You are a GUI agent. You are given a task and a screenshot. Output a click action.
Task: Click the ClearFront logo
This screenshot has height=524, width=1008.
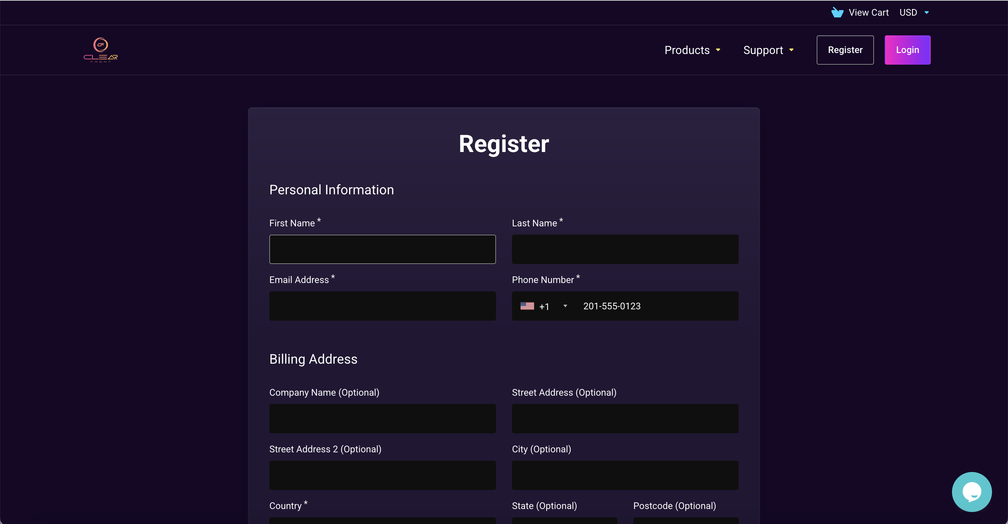[x=101, y=50]
